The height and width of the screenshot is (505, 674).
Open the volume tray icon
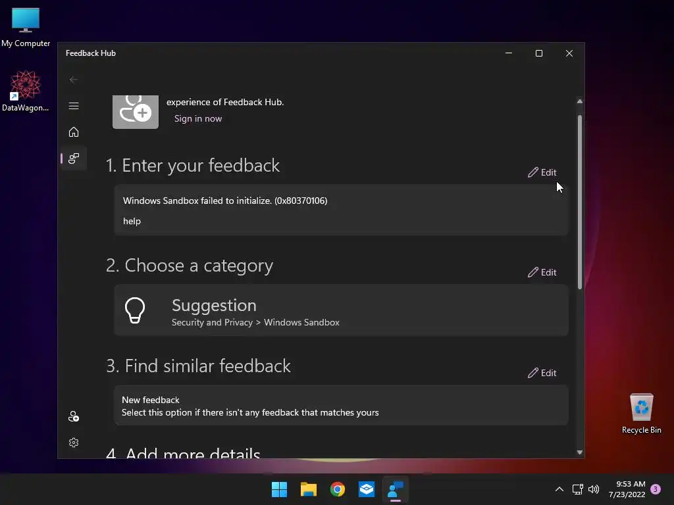click(x=594, y=489)
